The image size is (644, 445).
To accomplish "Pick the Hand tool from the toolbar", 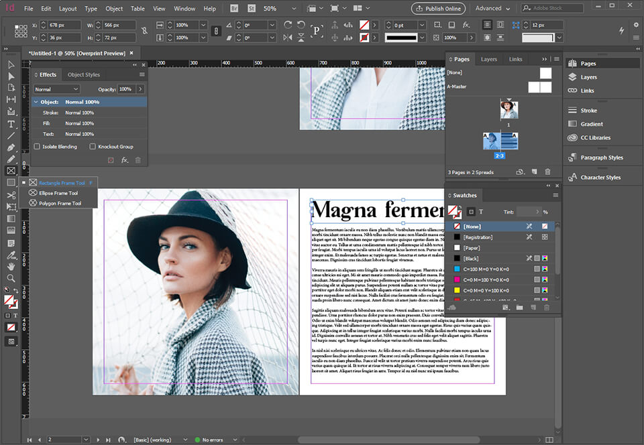I will pyautogui.click(x=11, y=267).
